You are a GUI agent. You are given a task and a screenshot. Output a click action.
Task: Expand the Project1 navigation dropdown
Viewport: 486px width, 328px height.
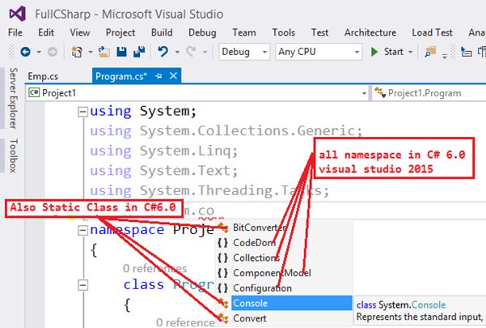pos(364,93)
